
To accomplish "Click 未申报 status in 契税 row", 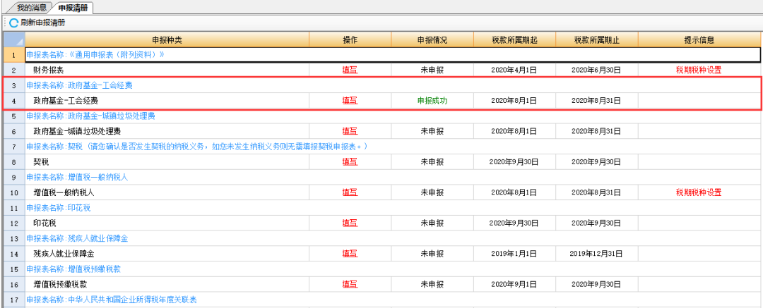I will coord(432,162).
